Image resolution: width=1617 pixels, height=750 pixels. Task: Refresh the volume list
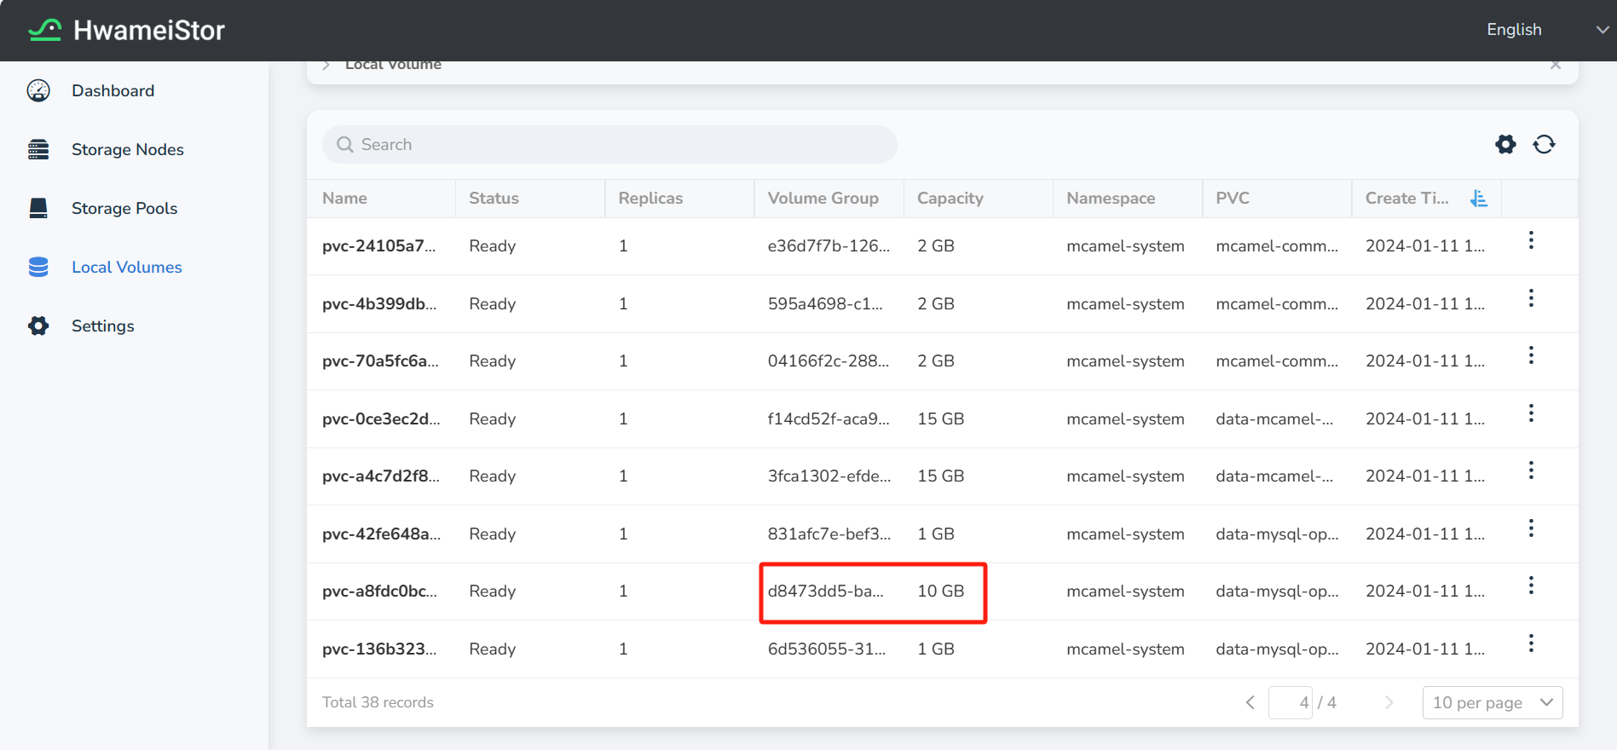[1544, 145]
